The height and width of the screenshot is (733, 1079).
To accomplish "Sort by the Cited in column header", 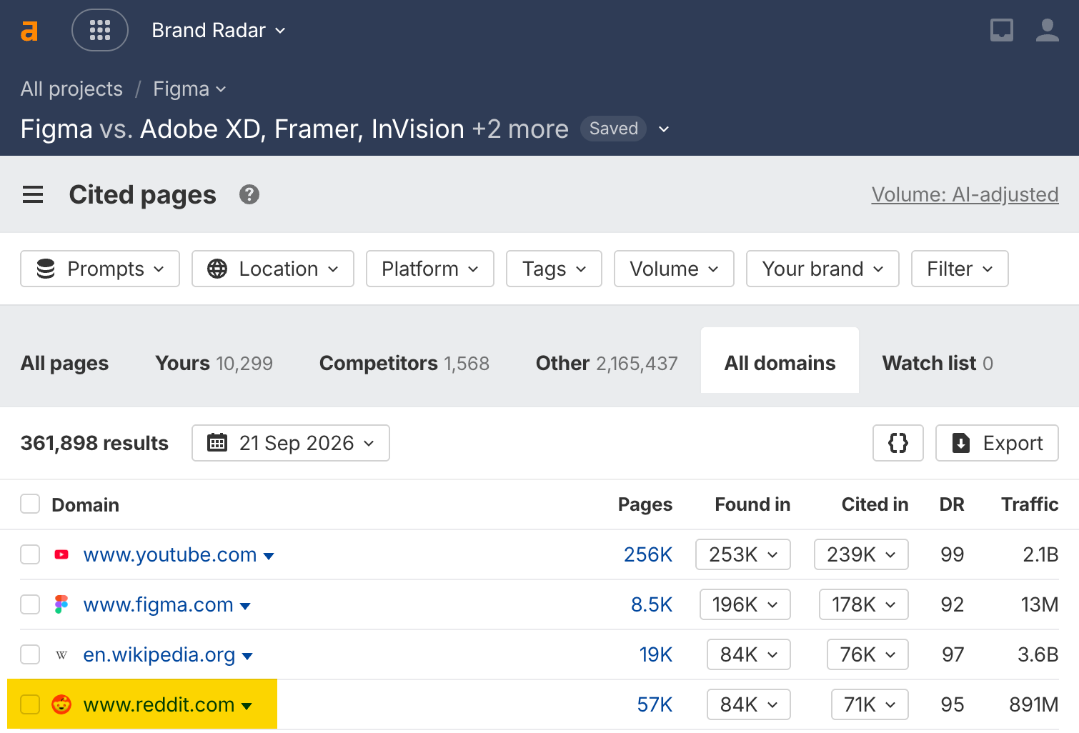I will click(x=875, y=504).
